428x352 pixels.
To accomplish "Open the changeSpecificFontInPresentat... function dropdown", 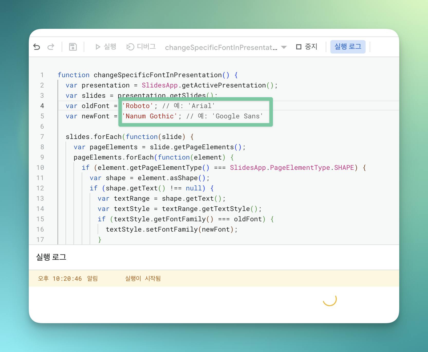I will coord(226,47).
